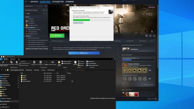Screen dimensions: 194x109
Task: Click Explorer's up-one-level arrow
Action: 5,70
